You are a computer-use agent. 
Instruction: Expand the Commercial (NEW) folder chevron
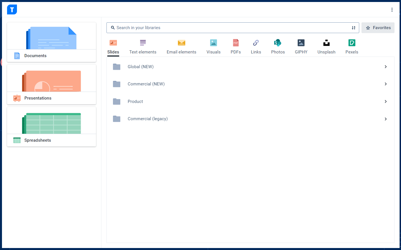(386, 84)
